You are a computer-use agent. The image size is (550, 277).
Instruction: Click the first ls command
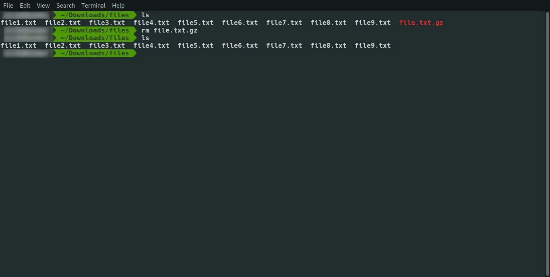point(145,15)
